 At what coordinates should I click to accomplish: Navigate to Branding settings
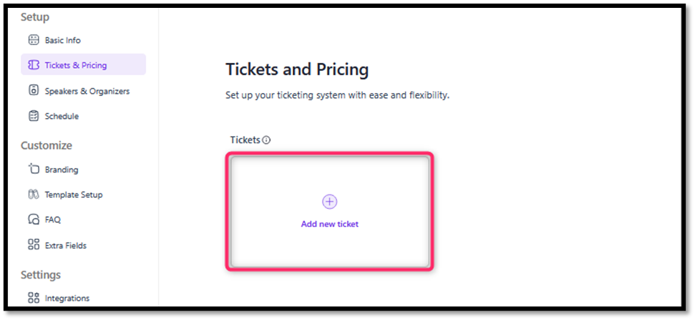[x=62, y=170]
